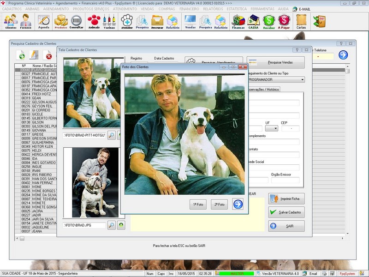This screenshot has height=277, width=369.
Task: Click blue arrow in Foto dos Clientes
Action: pos(238,204)
